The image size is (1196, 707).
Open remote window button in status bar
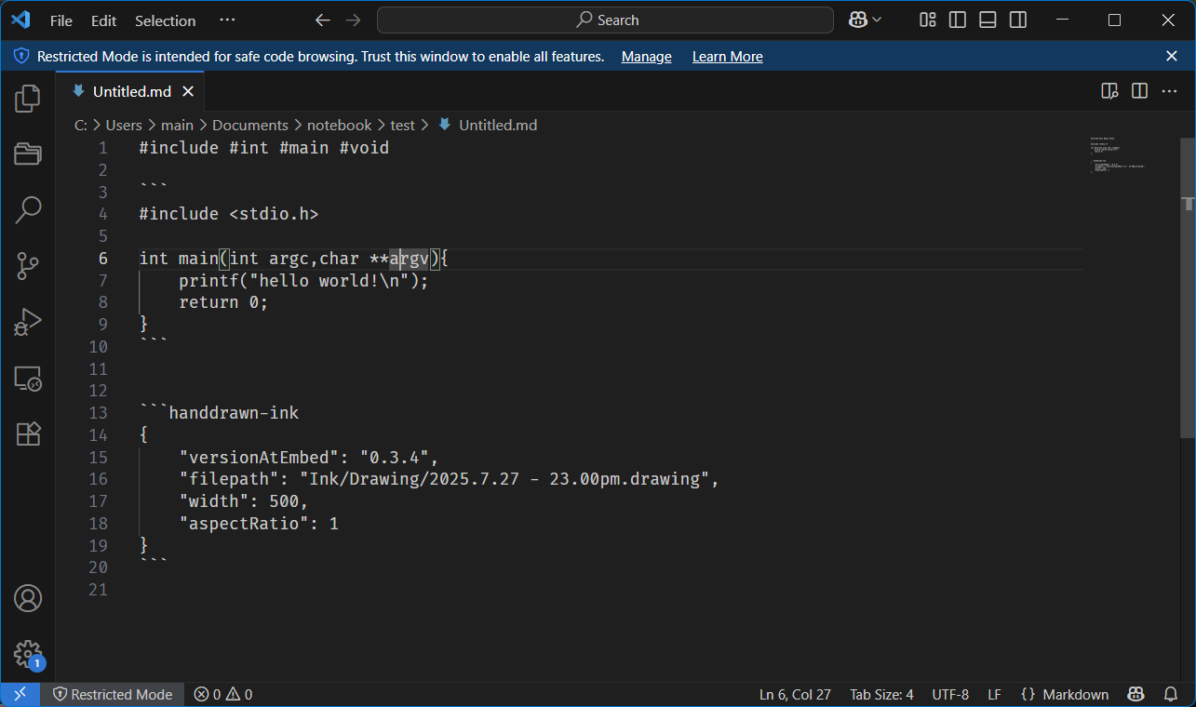click(x=20, y=694)
